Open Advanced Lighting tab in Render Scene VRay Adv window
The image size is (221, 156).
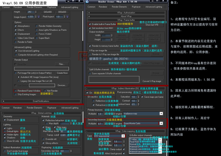pyautogui.click(x=154, y=7)
